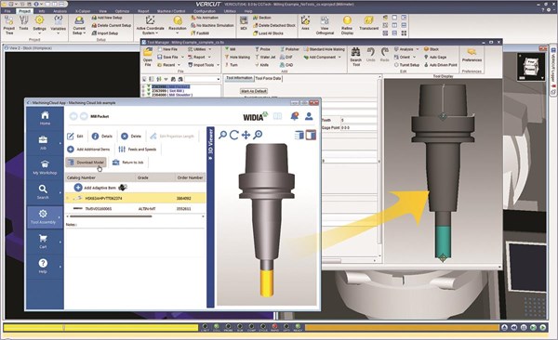Toggle the 3D Viewer panel collapse bar
Image resolution: width=558 pixels, height=340 pixels.
pos(210,217)
